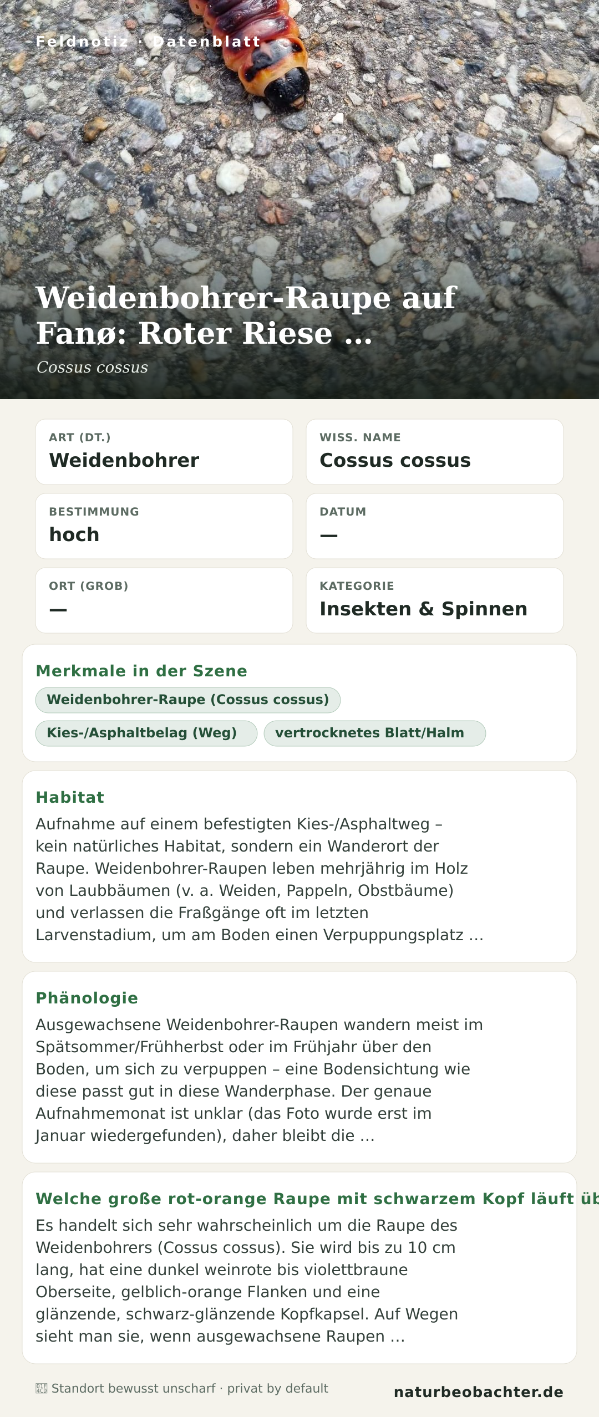Image resolution: width=599 pixels, height=1417 pixels.
Task: Expand the truncated Phänologie text section
Action: pos(299,1067)
